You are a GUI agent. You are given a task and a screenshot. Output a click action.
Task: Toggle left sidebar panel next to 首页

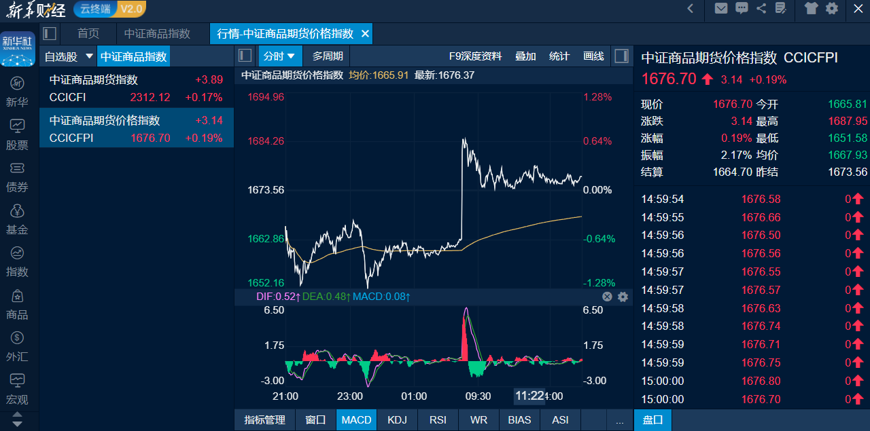click(49, 33)
